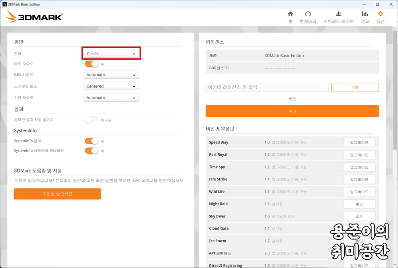
Task: Go to Home via house icon
Action: 290,14
